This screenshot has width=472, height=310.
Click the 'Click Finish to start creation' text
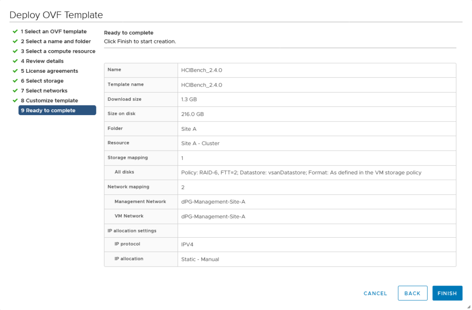point(140,41)
